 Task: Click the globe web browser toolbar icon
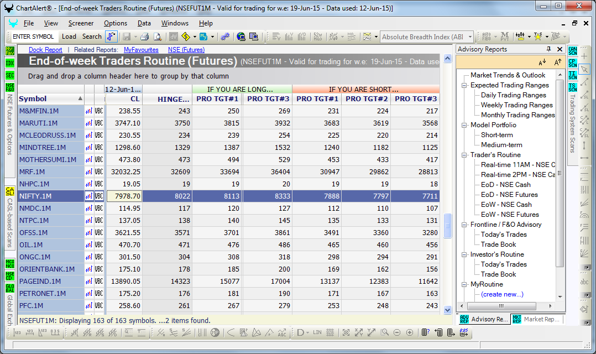click(x=241, y=37)
